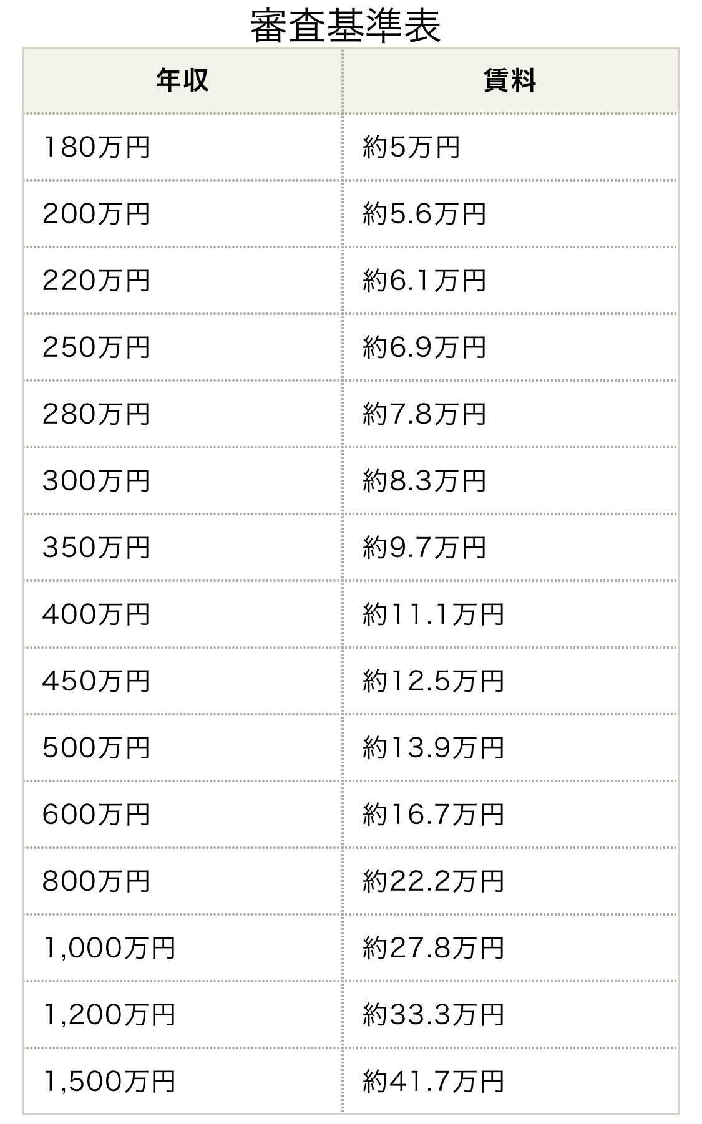Select the 350万円 income cell
This screenshot has height=1124, width=702.
[96, 548]
